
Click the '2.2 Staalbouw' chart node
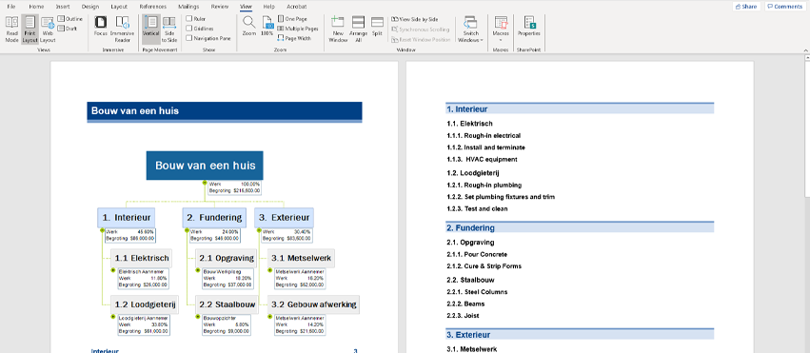point(227,304)
